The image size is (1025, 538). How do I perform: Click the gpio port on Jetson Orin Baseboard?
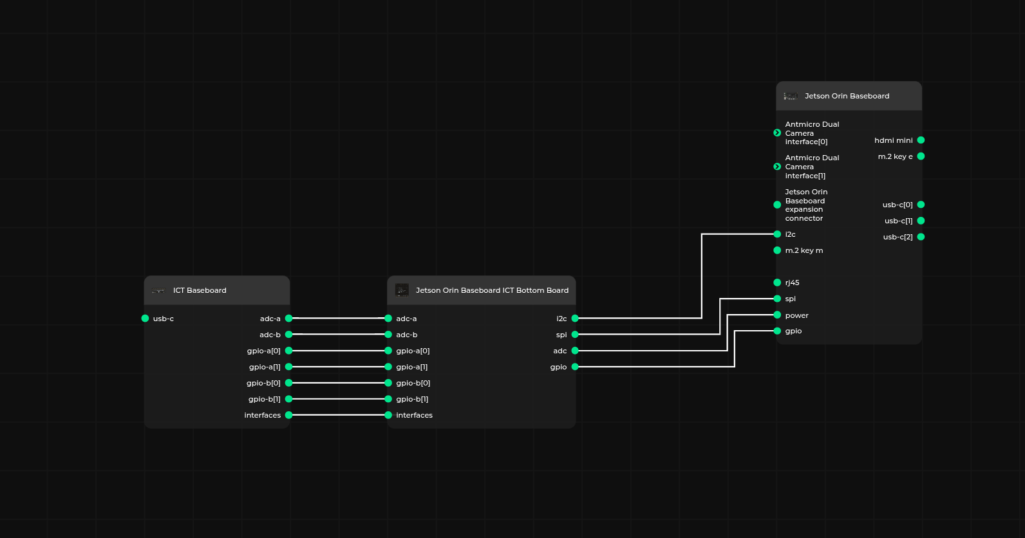(777, 331)
